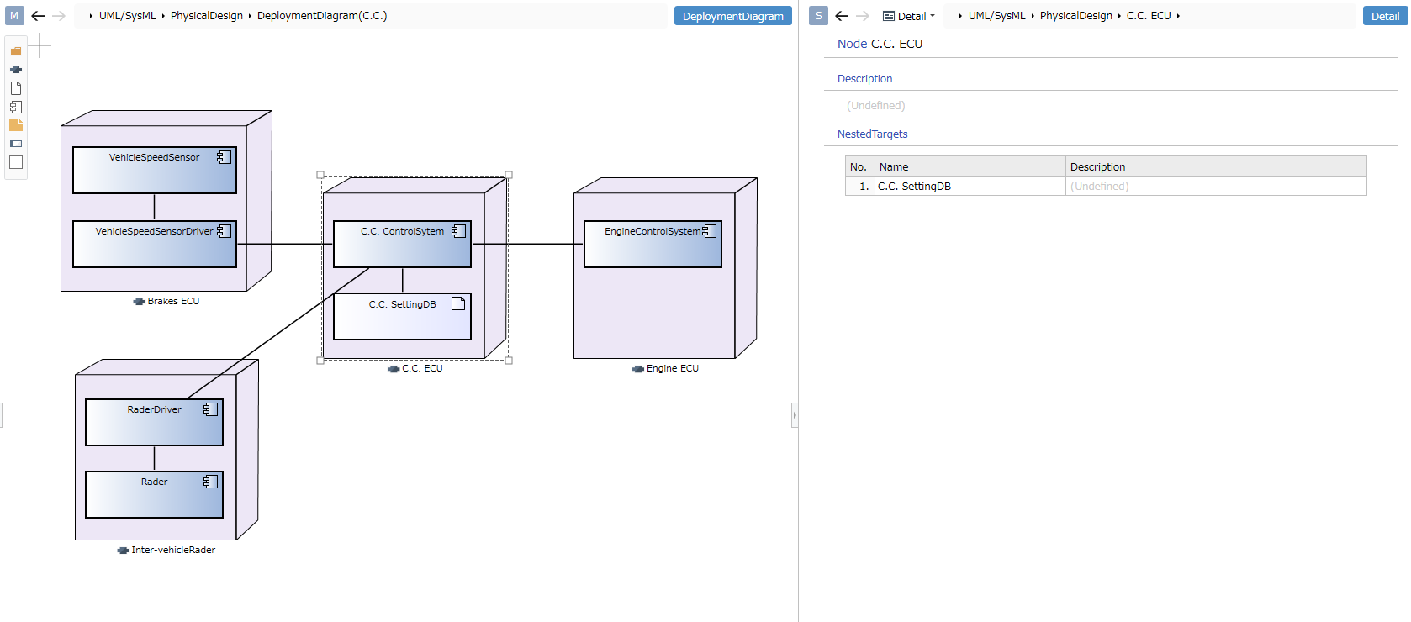
Task: Expand arrow before UML/SysML in diagram breadcrumb
Action: pos(91,16)
